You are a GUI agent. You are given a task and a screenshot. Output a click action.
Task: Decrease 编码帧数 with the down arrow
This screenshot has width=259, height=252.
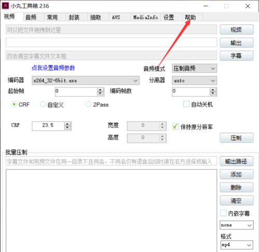click(x=213, y=93)
